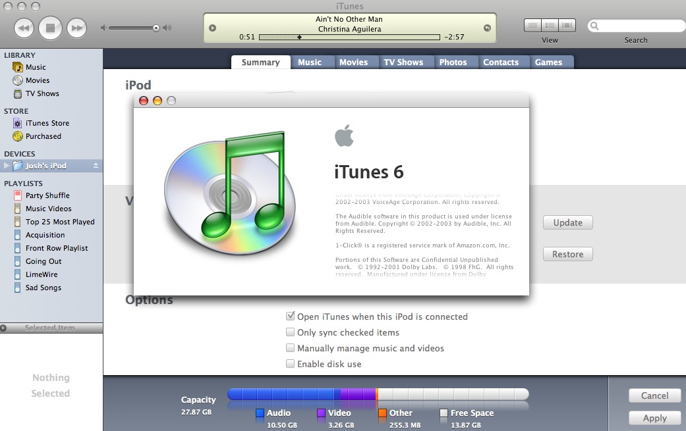Stop the playing song
The image size is (686, 431).
pyautogui.click(x=50, y=28)
